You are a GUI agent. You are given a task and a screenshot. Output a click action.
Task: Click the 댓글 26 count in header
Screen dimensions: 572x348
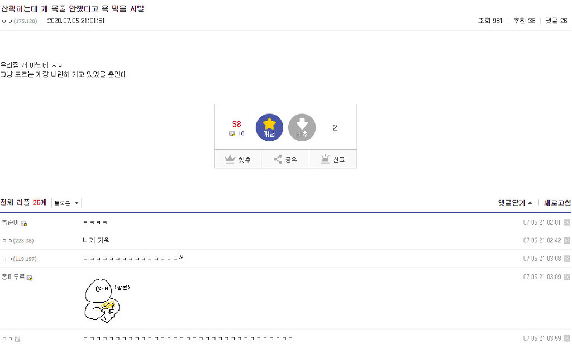(556, 21)
